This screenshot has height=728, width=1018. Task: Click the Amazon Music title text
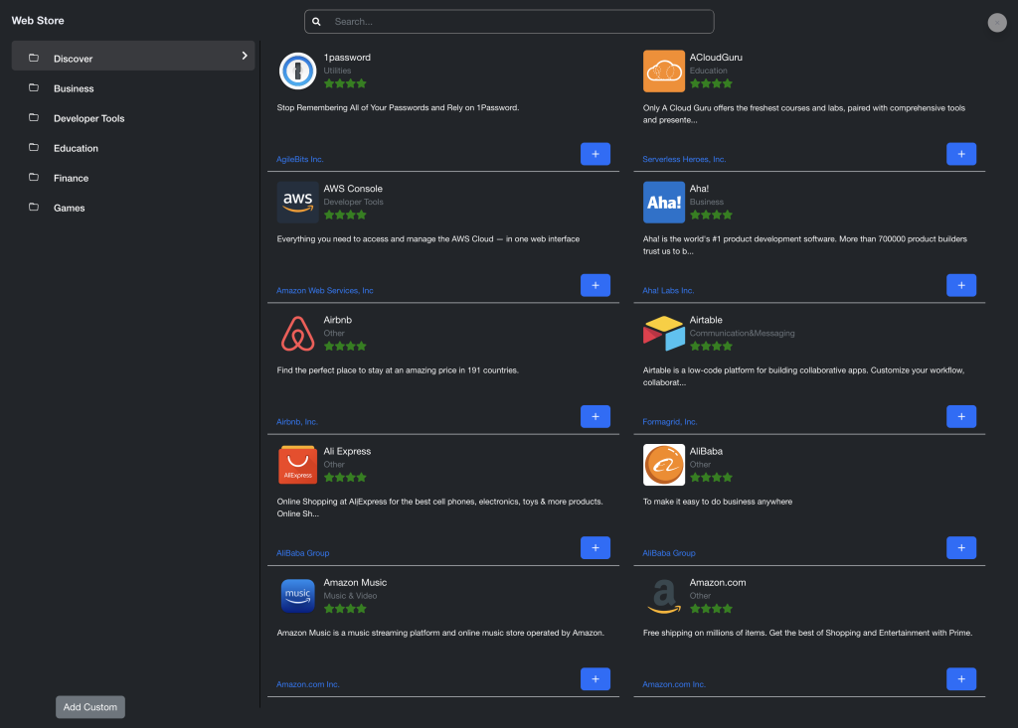[355, 583]
